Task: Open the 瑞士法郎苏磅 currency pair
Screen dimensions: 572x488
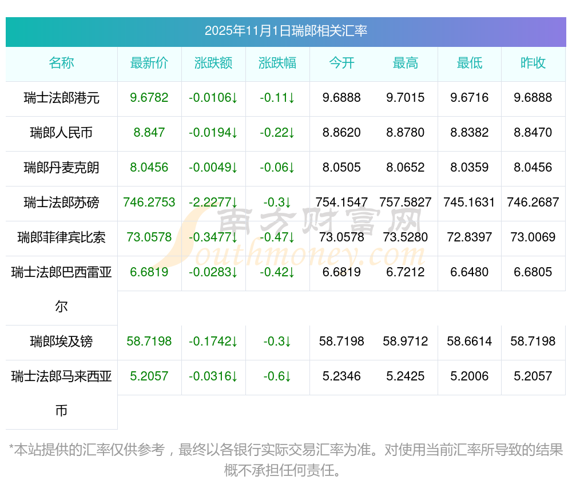Action: (x=61, y=203)
